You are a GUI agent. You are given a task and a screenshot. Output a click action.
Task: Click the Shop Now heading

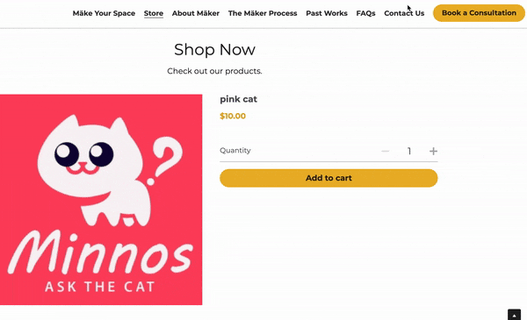(214, 50)
